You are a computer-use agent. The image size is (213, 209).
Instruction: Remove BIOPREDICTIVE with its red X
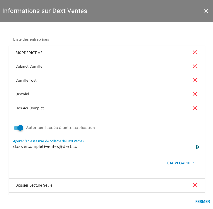(195, 53)
